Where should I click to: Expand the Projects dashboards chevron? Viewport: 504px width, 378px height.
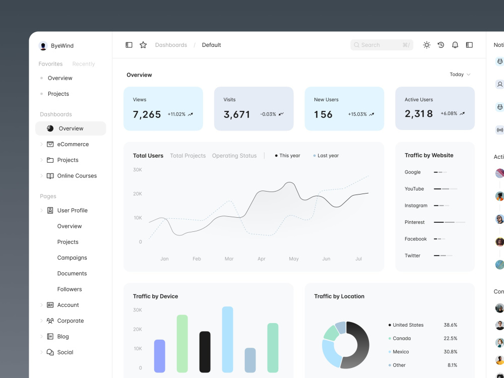(x=41, y=160)
